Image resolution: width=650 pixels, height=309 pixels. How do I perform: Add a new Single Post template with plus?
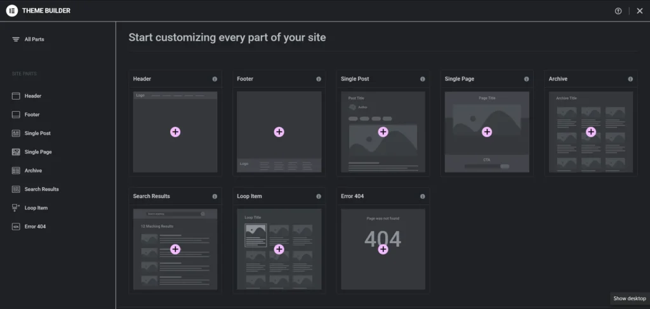(383, 132)
